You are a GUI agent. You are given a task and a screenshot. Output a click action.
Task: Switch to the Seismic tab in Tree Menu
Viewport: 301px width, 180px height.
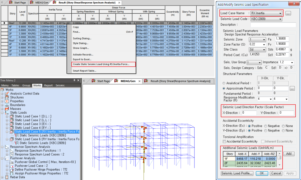(x=60, y=85)
